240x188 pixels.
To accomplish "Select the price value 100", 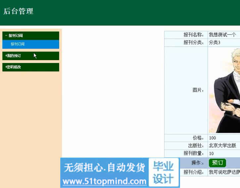I will [x=213, y=138].
